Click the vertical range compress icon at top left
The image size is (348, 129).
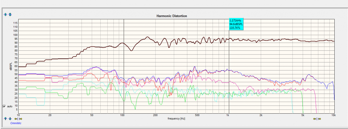pos(10,14)
